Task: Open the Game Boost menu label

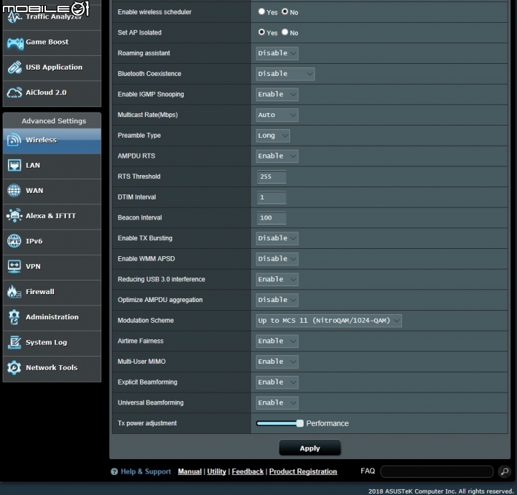Action: (x=47, y=42)
